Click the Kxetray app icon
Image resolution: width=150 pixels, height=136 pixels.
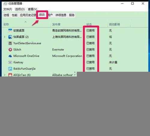[10, 62]
